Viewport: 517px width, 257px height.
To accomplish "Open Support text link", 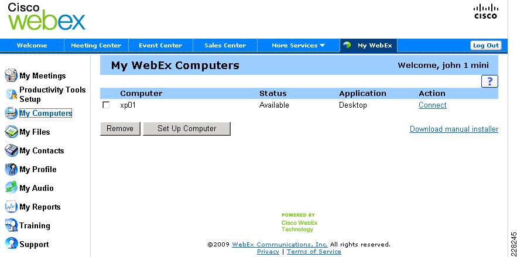I will (x=34, y=245).
